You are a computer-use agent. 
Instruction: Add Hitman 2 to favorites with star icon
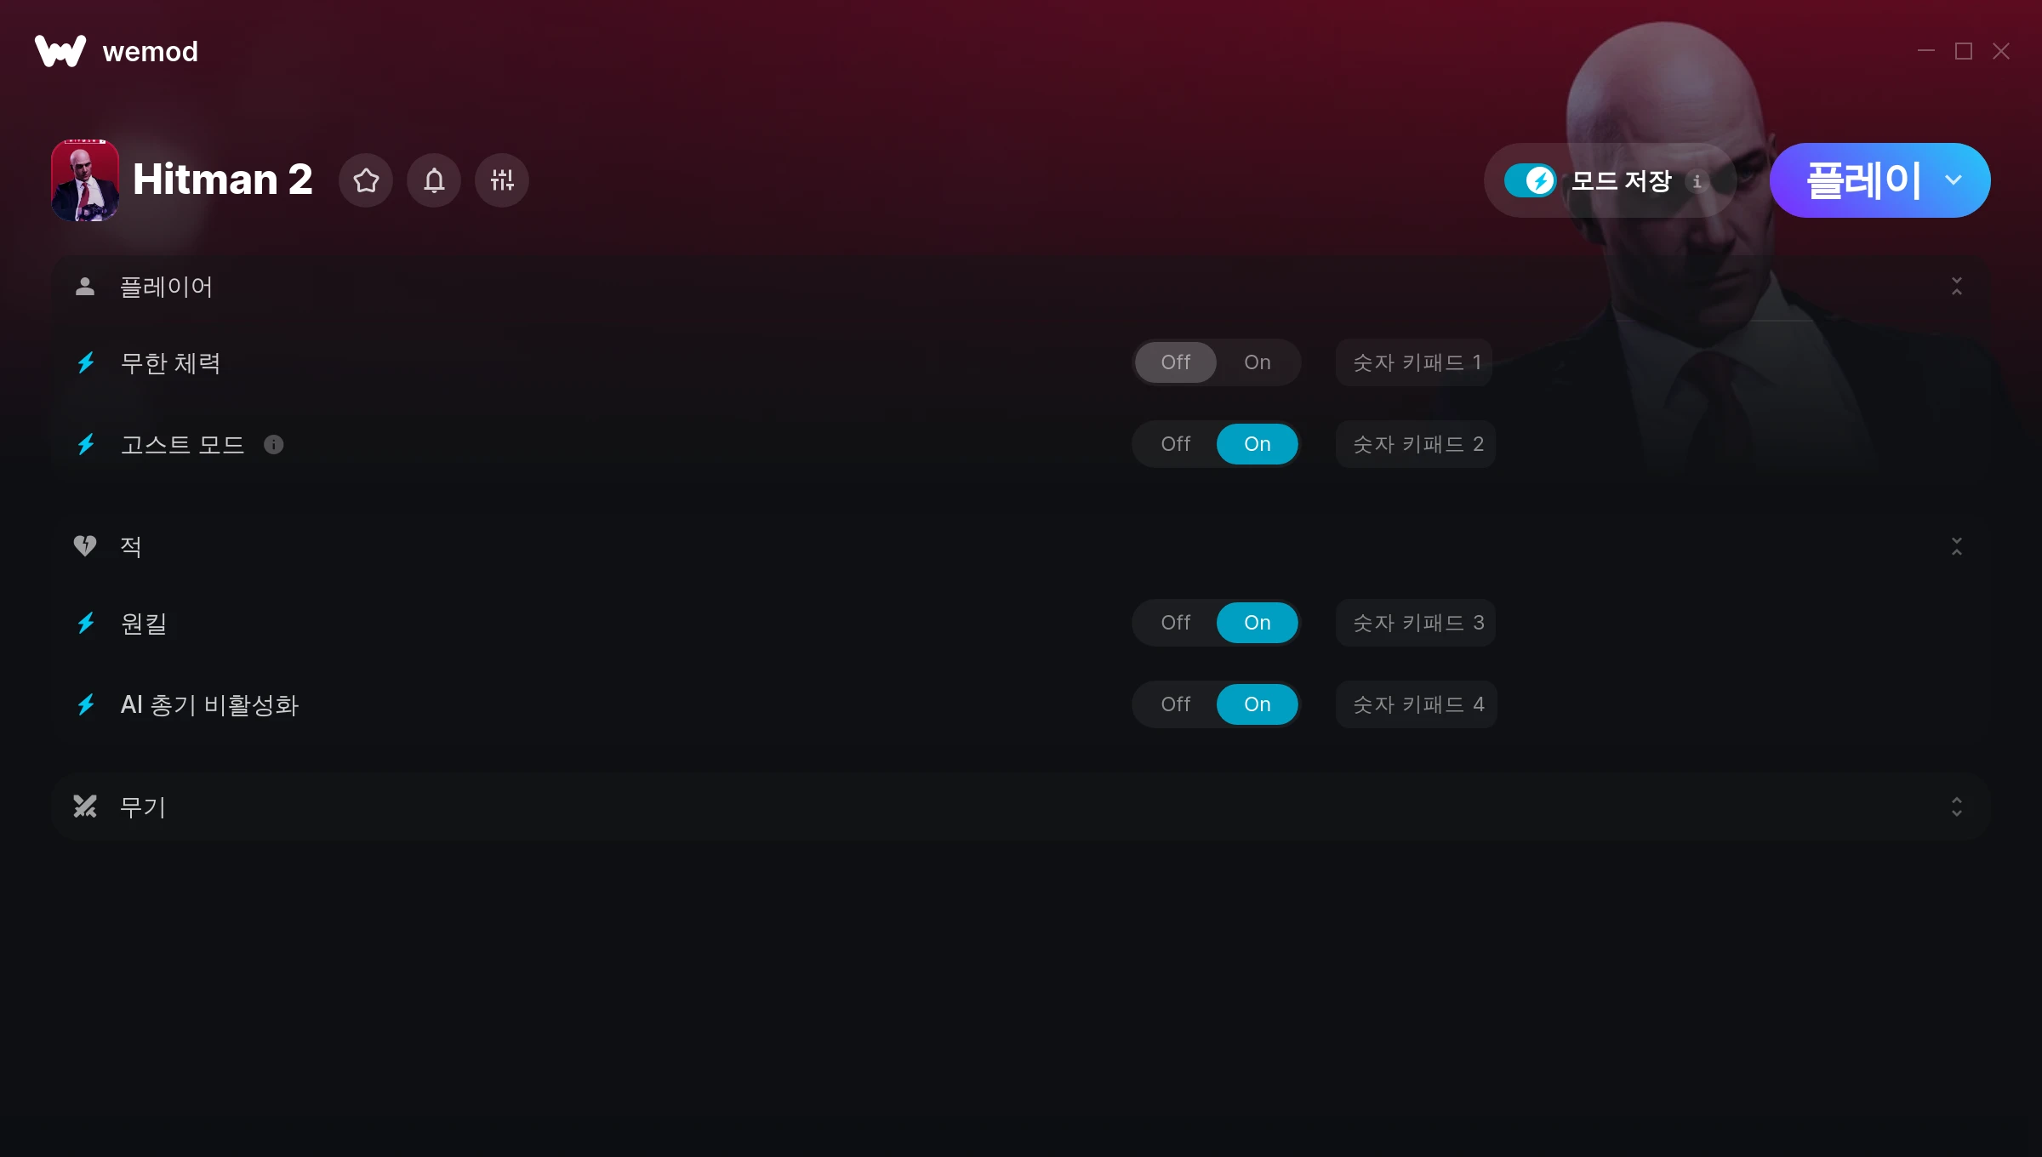366,180
